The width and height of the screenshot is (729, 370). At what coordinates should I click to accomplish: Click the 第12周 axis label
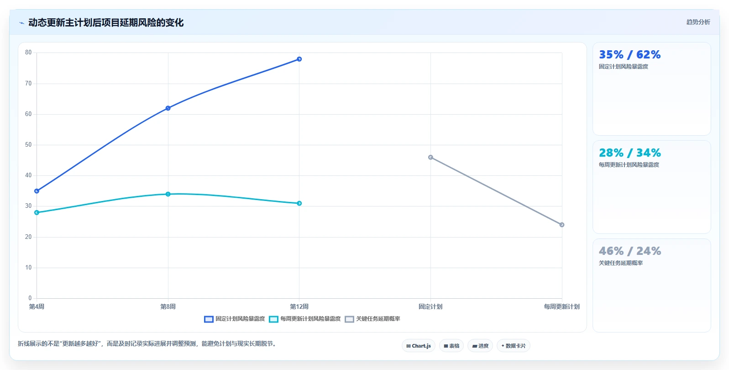pyautogui.click(x=299, y=307)
